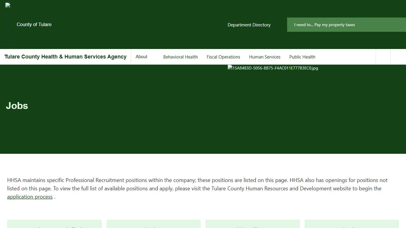Viewport: 406px width, 228px height.
Task: Open the Public Health section
Action: tap(302, 57)
